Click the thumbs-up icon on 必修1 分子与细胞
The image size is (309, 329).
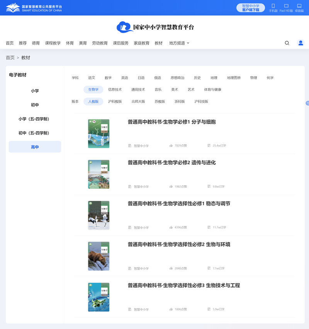click(171, 145)
